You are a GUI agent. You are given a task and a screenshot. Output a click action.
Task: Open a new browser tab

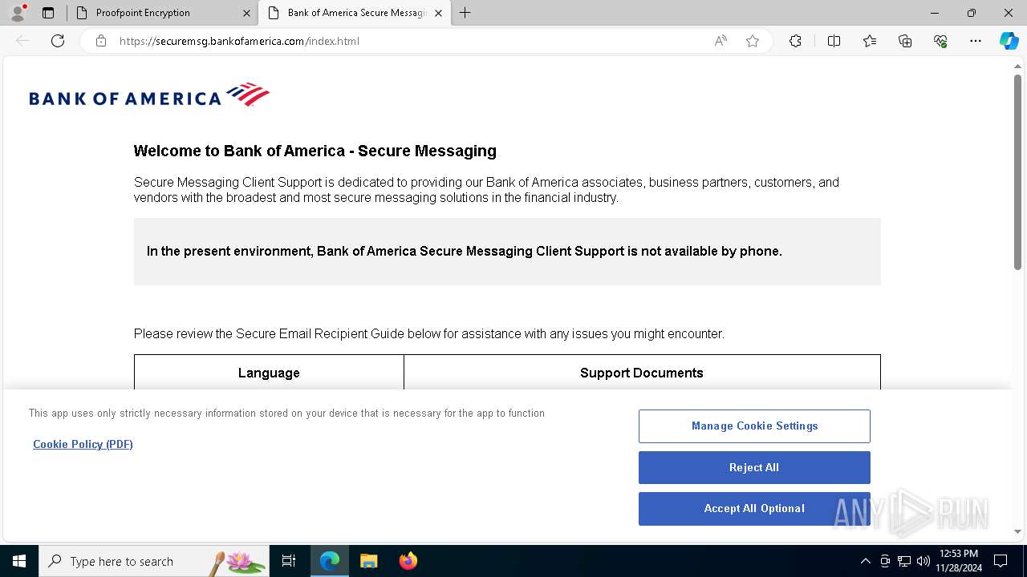pyautogui.click(x=465, y=13)
